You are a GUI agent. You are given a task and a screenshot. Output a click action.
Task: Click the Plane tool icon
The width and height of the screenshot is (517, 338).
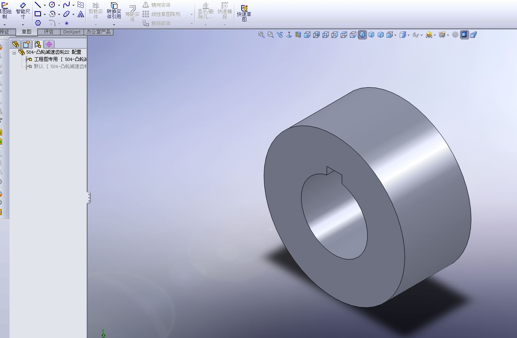81,5
